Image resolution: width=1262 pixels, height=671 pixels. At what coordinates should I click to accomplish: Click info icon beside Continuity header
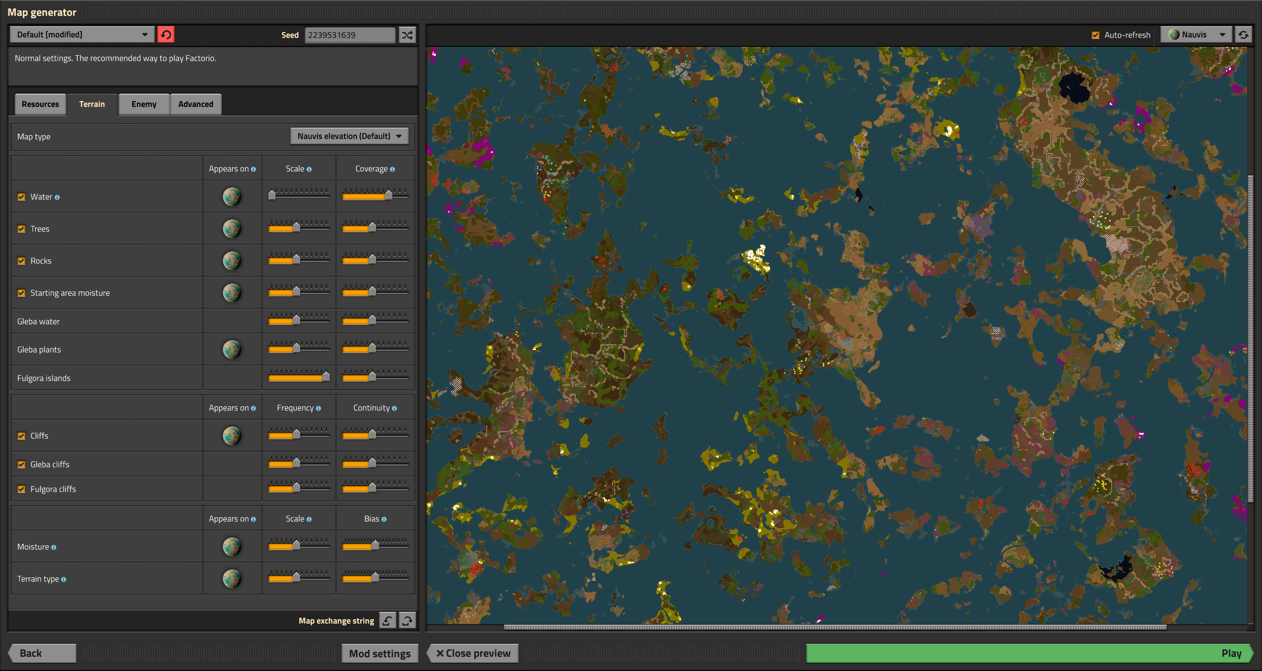coord(394,408)
